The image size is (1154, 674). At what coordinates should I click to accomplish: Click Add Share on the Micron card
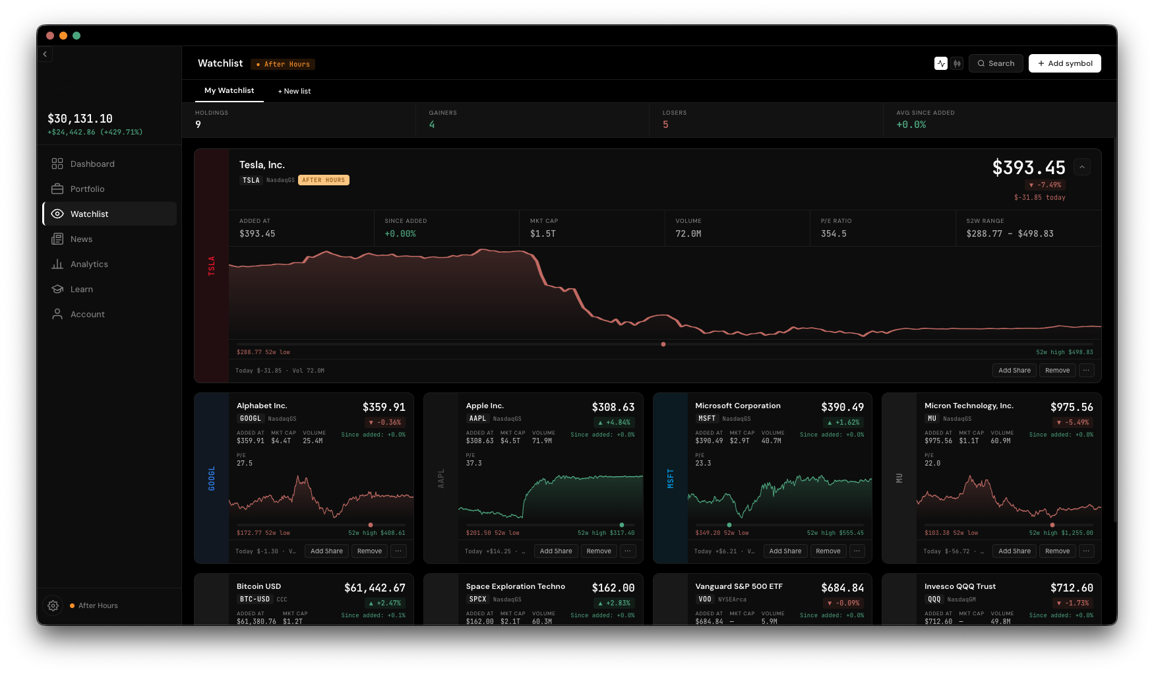[x=1014, y=551]
